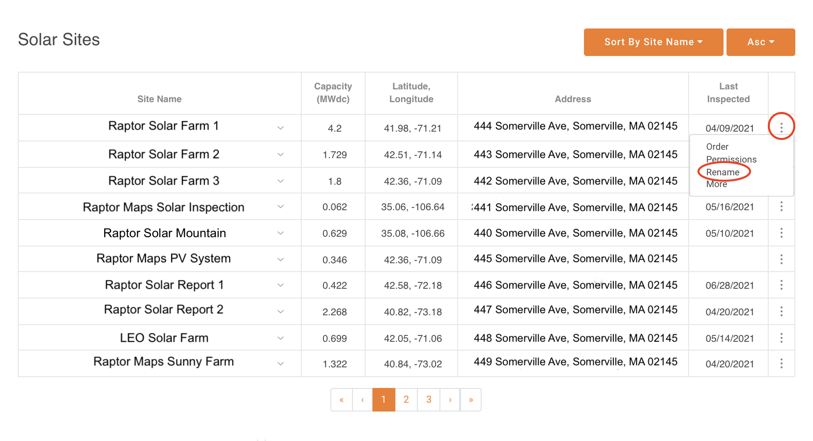Expand the Raptor Maps Sunny Farm row chevron
813x441 pixels.
[281, 364]
